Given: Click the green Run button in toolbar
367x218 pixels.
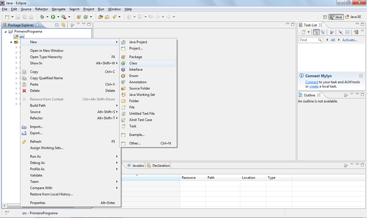Looking at the screenshot, I should tap(53, 17).
